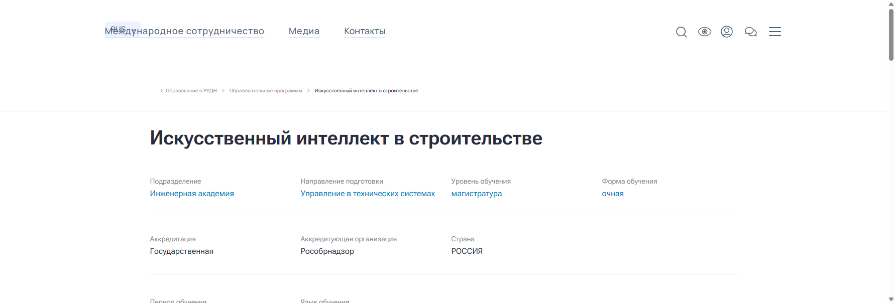This screenshot has height=303, width=895.
Task: Click the vertical scrollbar thumb
Action: (891, 34)
